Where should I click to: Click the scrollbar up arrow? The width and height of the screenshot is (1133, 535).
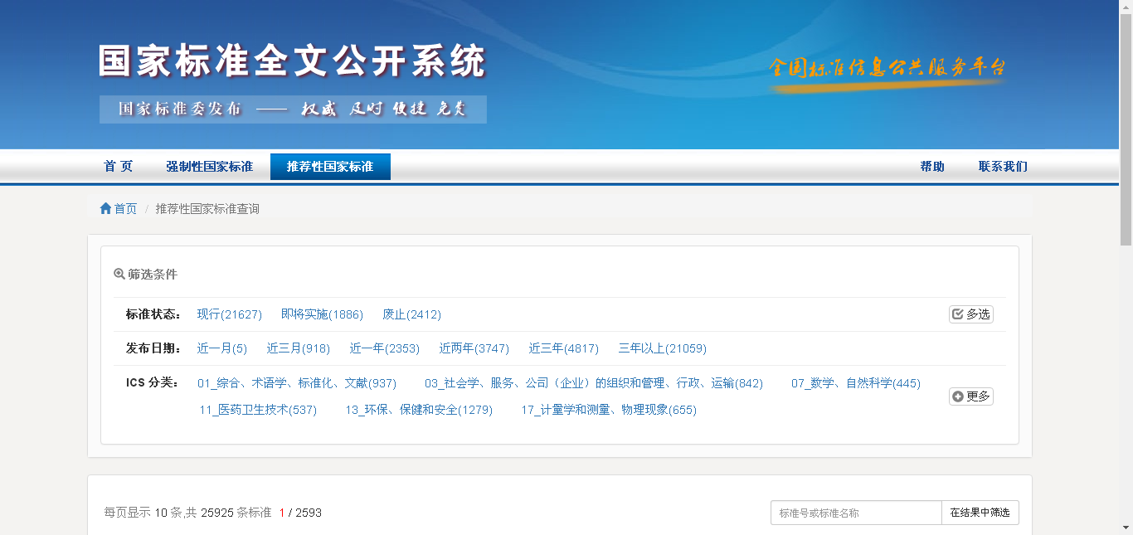tap(1126, 7)
